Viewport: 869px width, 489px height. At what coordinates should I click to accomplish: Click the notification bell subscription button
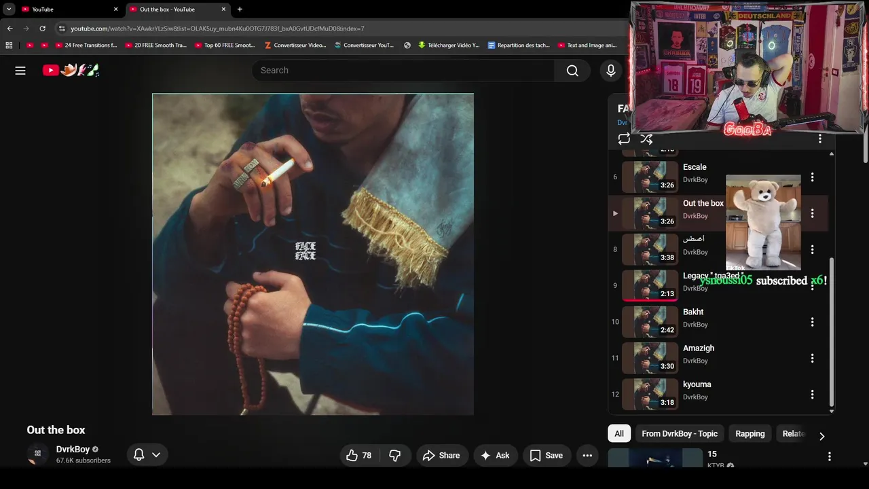(x=138, y=455)
